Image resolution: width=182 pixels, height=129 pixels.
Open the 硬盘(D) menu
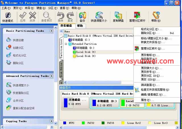(x=41, y=8)
